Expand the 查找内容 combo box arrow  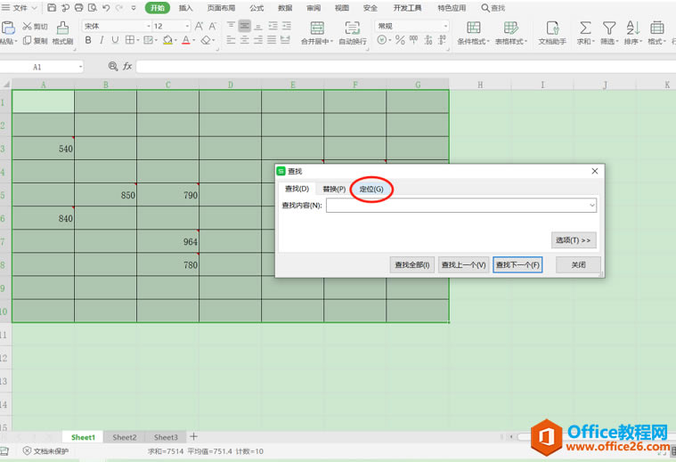pyautogui.click(x=591, y=206)
